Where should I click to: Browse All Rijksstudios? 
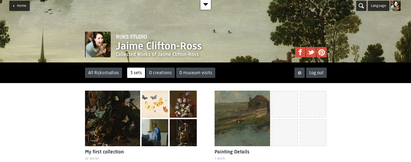(x=104, y=73)
